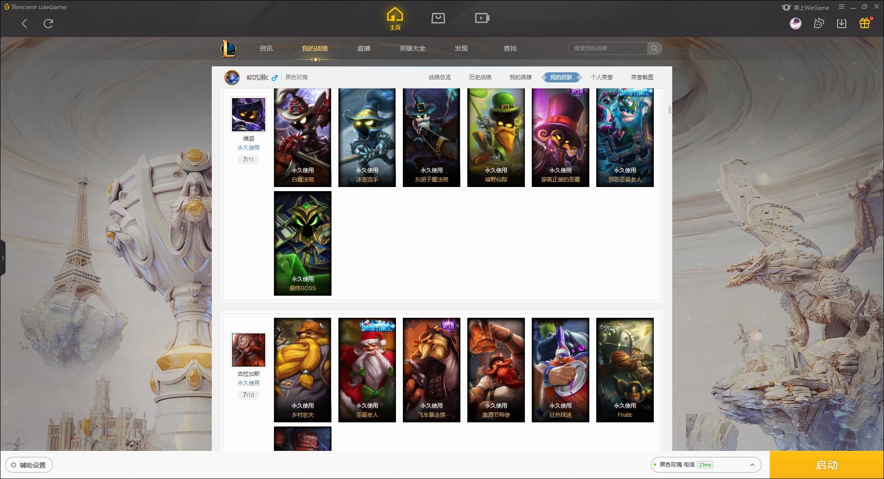
Task: Open the gift box icon
Action: (x=865, y=23)
